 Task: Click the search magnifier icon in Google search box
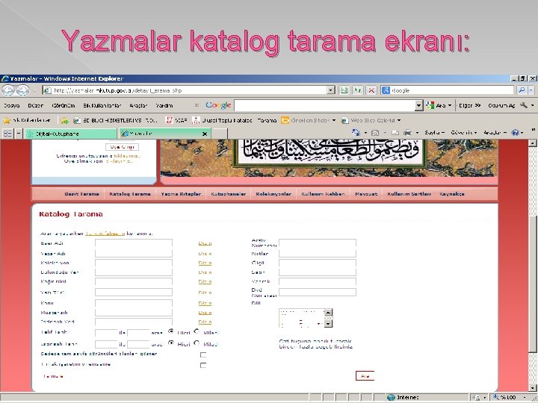[522, 90]
